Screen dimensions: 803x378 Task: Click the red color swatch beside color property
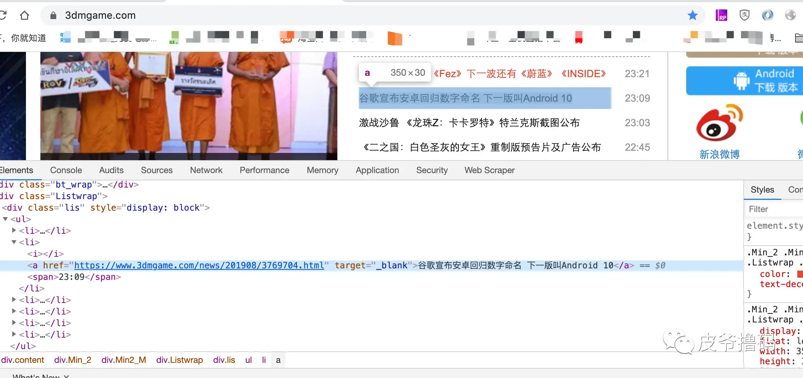(800, 274)
